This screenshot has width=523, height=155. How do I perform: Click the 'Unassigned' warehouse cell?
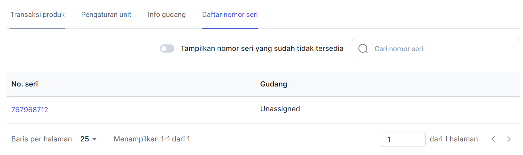point(280,109)
